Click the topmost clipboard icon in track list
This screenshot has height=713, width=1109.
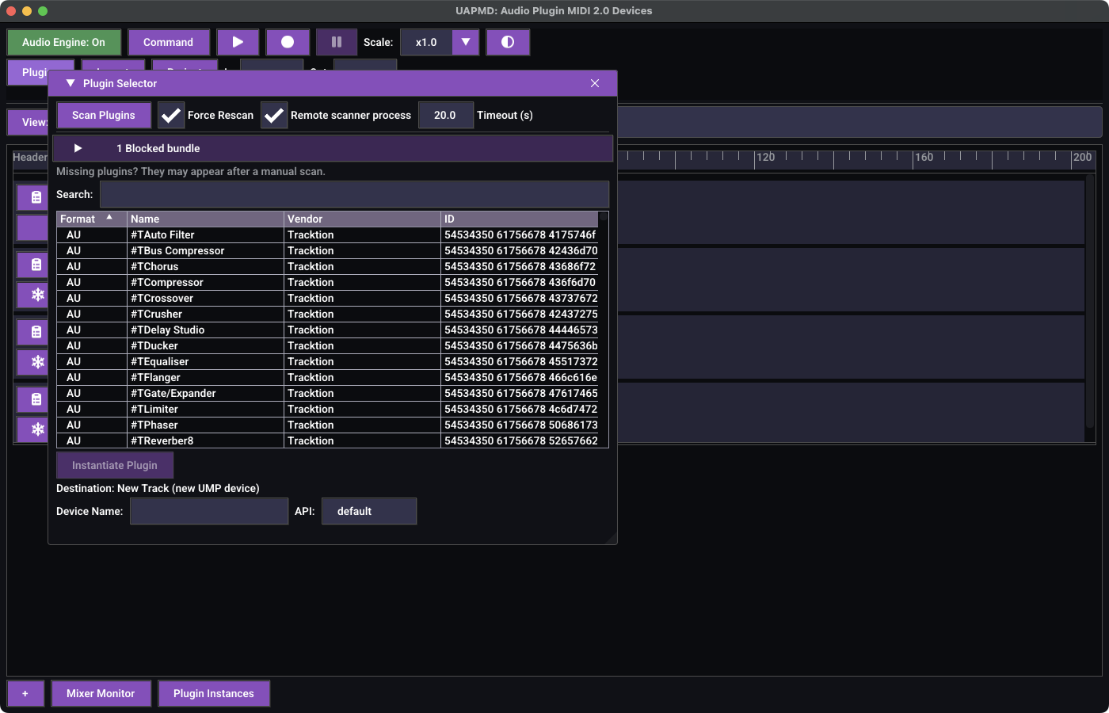click(x=36, y=197)
